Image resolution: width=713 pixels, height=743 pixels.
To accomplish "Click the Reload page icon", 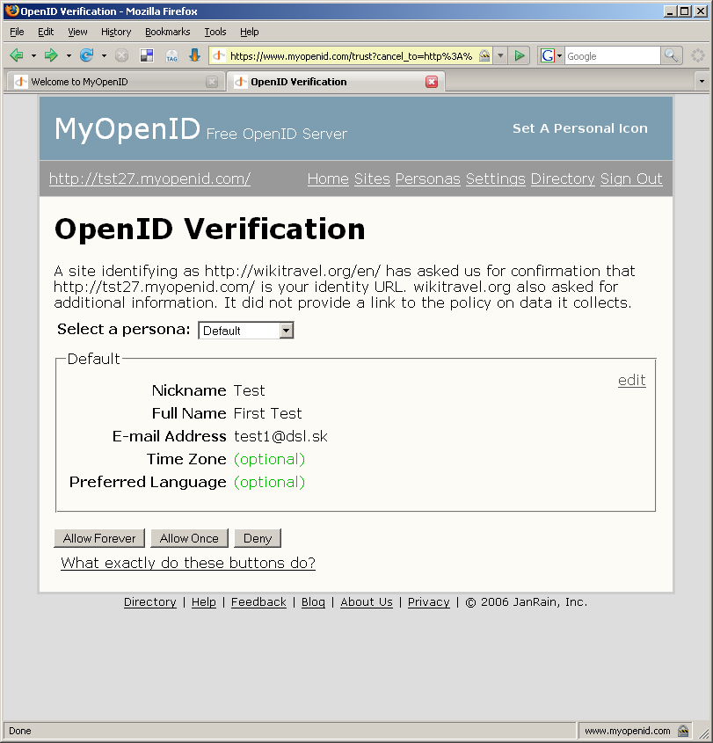I will [86, 55].
